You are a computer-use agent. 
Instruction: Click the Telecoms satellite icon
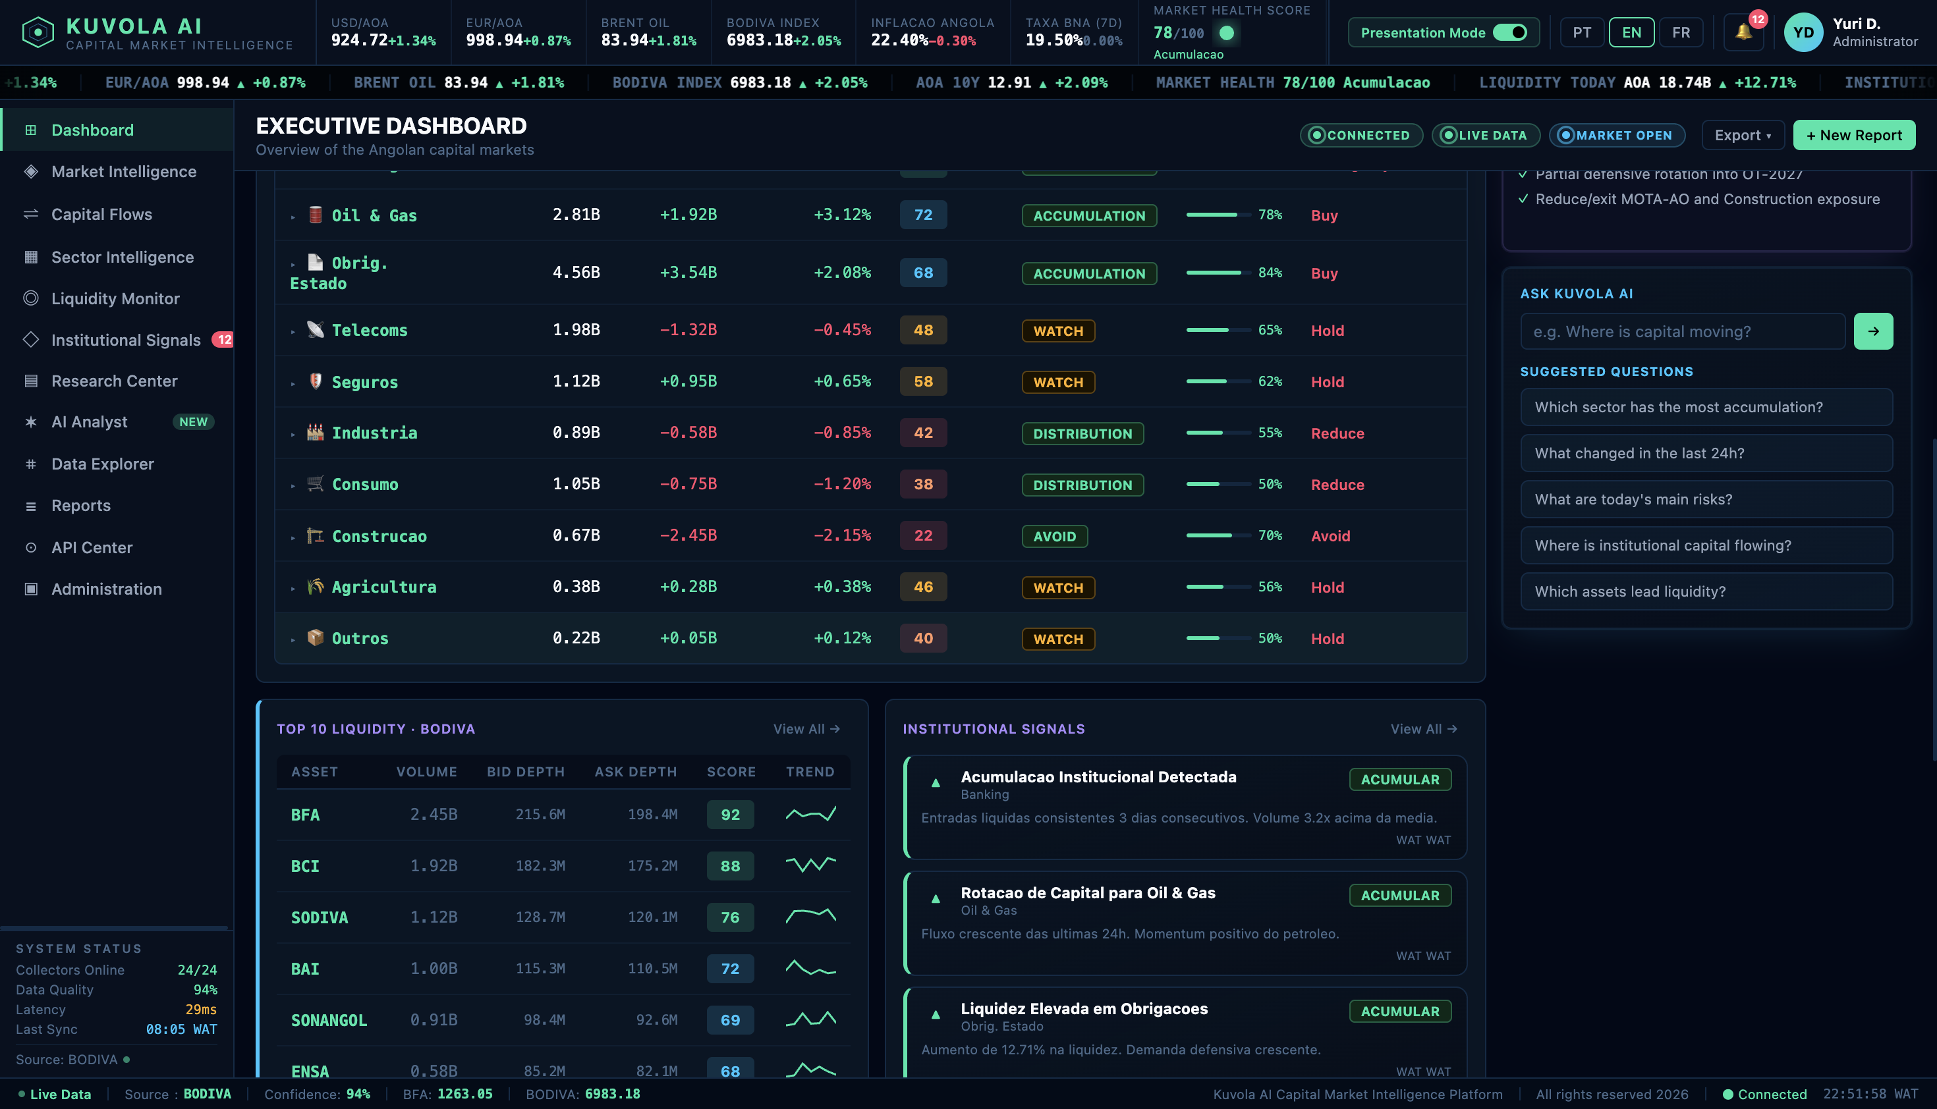click(315, 329)
